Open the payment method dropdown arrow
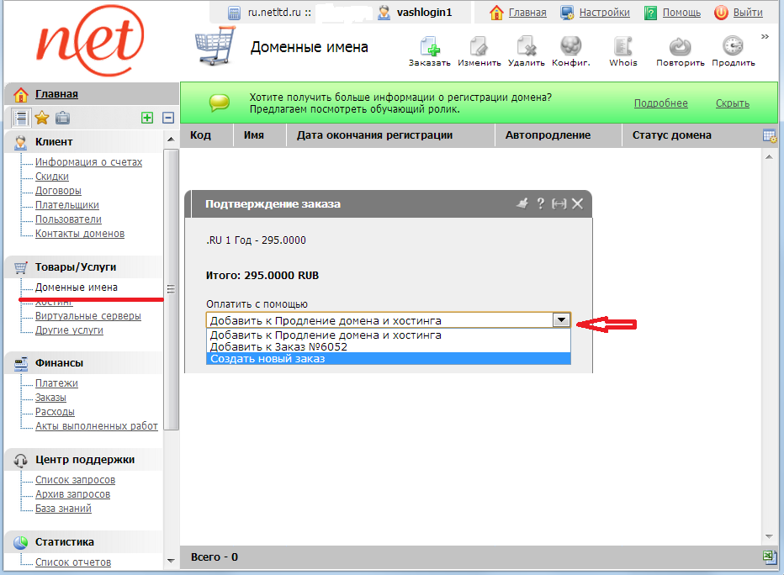The width and height of the screenshot is (784, 575). click(x=561, y=320)
